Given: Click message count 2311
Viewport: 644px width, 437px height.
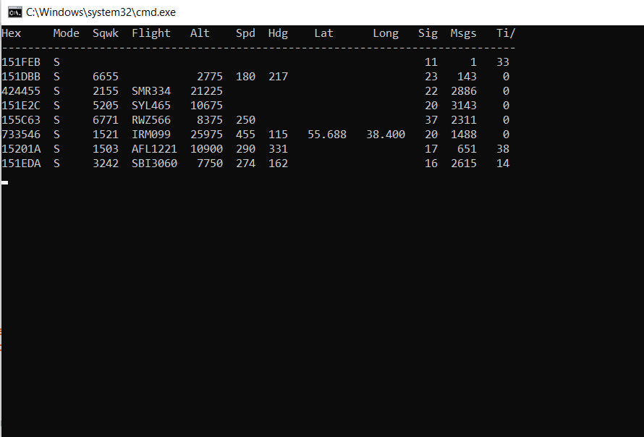Looking at the screenshot, I should pyautogui.click(x=464, y=120).
